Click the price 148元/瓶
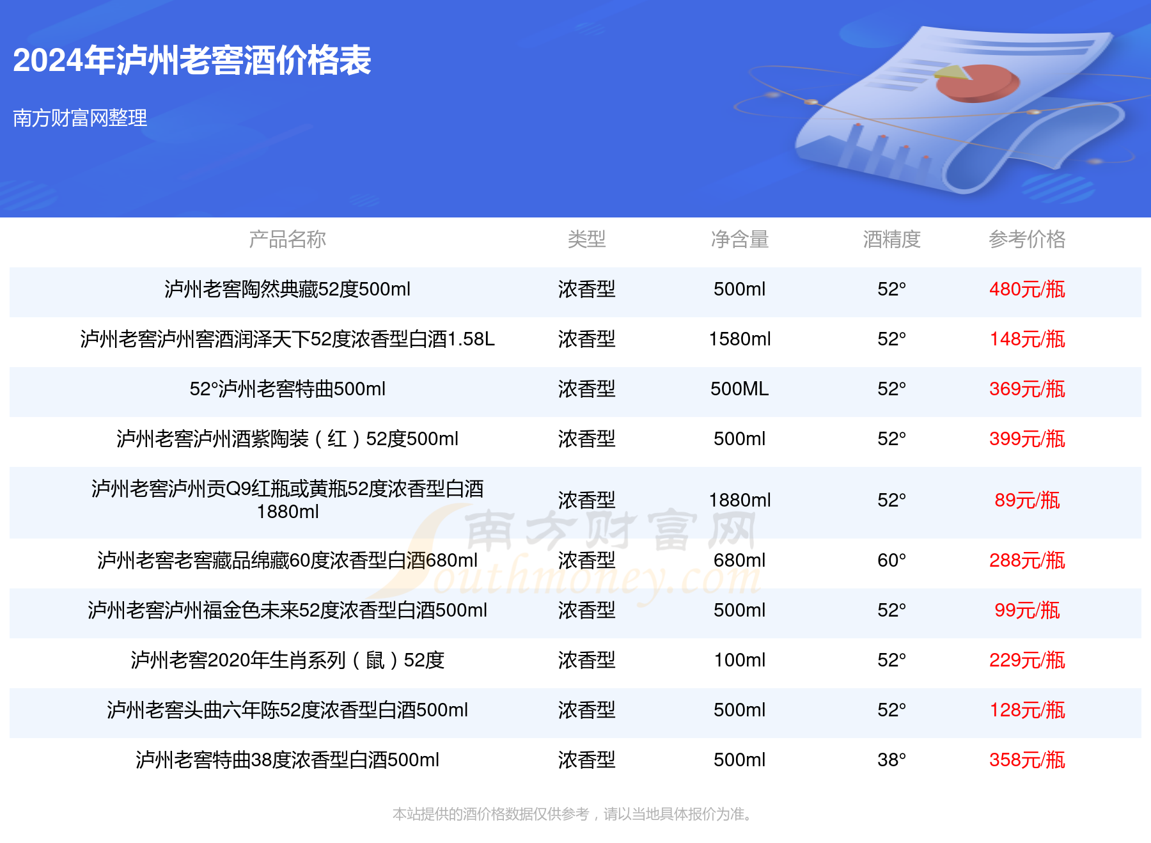 click(1027, 339)
